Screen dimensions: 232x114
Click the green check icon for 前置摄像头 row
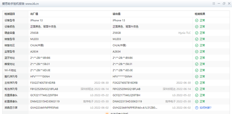(x=197, y=101)
